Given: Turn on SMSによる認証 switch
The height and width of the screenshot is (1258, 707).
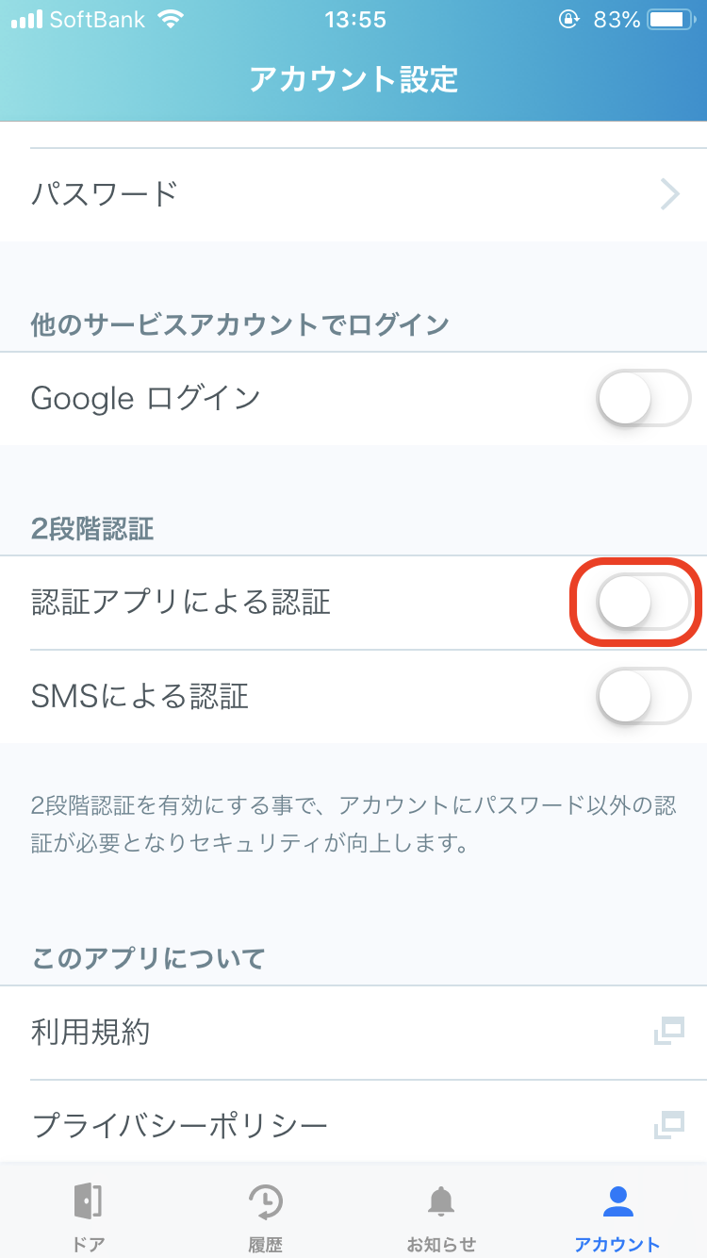Looking at the screenshot, I should 644,696.
